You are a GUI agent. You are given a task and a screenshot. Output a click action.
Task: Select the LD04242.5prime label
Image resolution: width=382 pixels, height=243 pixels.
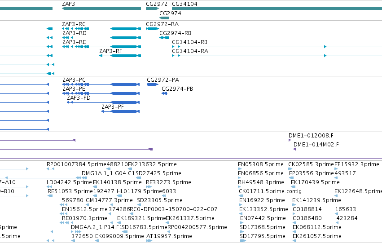[69, 182]
